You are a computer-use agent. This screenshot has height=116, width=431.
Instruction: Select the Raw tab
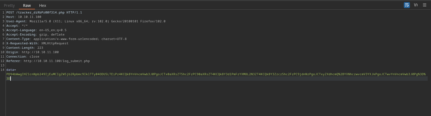[27, 5]
